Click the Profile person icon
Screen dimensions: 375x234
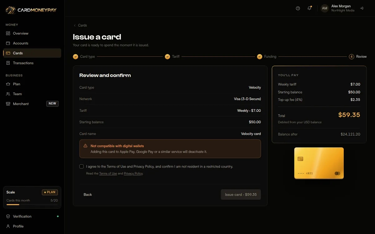[x=8, y=226]
